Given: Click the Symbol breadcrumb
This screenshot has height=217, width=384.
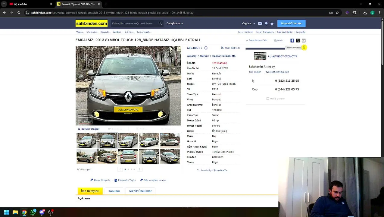Looking at the screenshot, I should [x=117, y=32].
